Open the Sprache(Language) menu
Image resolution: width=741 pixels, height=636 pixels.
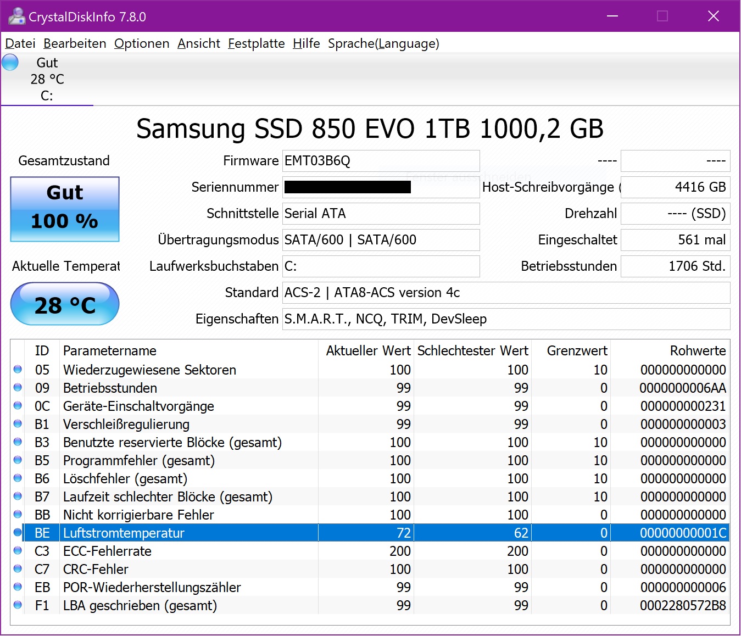coord(383,43)
